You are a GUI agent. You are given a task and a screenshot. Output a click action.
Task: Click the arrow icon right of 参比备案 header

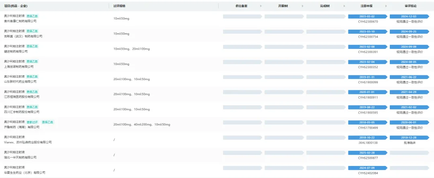[260, 6]
